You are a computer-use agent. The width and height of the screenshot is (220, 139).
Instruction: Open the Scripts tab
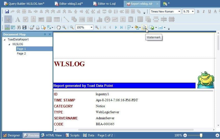tap(73, 135)
